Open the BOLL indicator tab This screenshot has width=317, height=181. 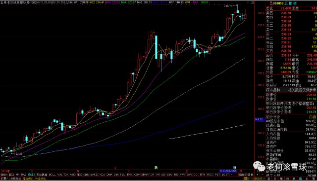click(52, 175)
